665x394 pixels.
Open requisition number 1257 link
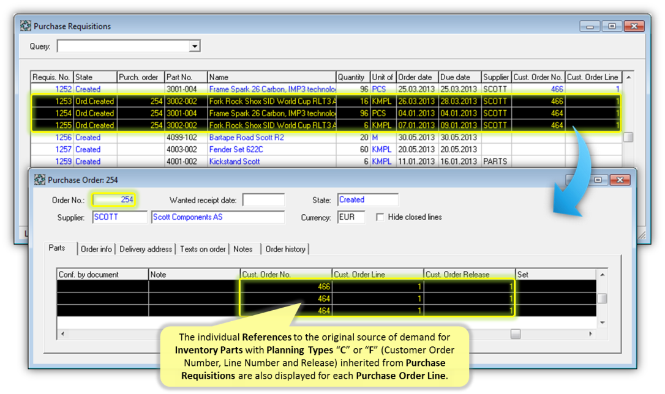click(63, 149)
